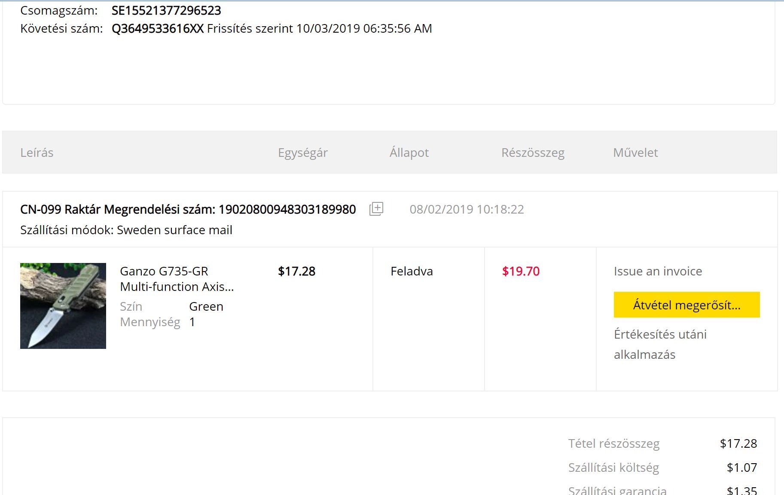Image resolution: width=784 pixels, height=495 pixels.
Task: Click the Részösszeg column header
Action: (x=533, y=153)
